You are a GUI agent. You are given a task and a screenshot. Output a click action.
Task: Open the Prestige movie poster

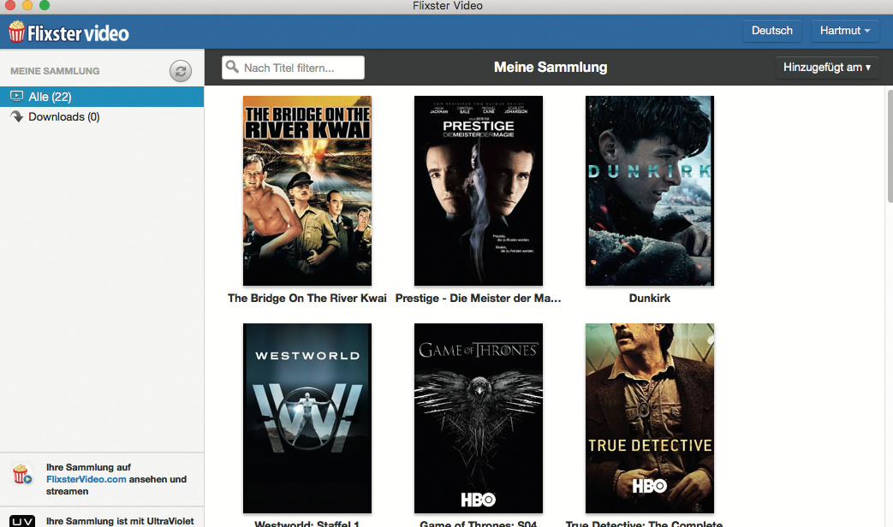(x=478, y=191)
